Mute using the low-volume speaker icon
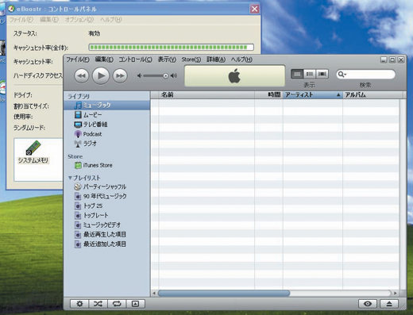This screenshot has height=315, width=413. (x=139, y=76)
